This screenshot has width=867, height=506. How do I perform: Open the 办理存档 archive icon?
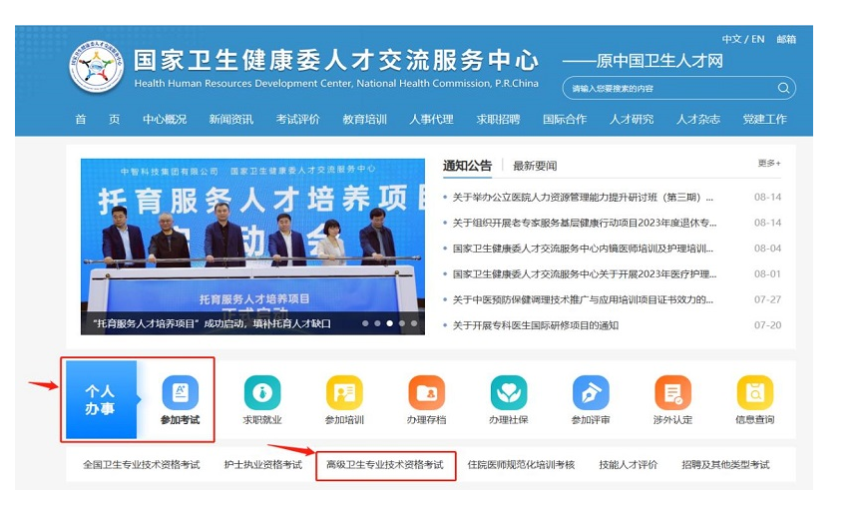pyautogui.click(x=426, y=392)
